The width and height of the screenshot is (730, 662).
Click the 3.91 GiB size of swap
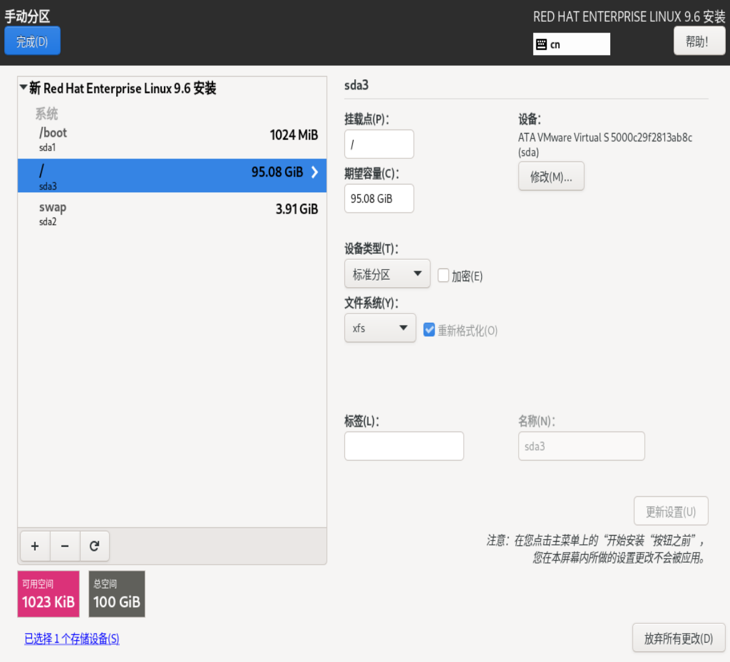click(297, 209)
